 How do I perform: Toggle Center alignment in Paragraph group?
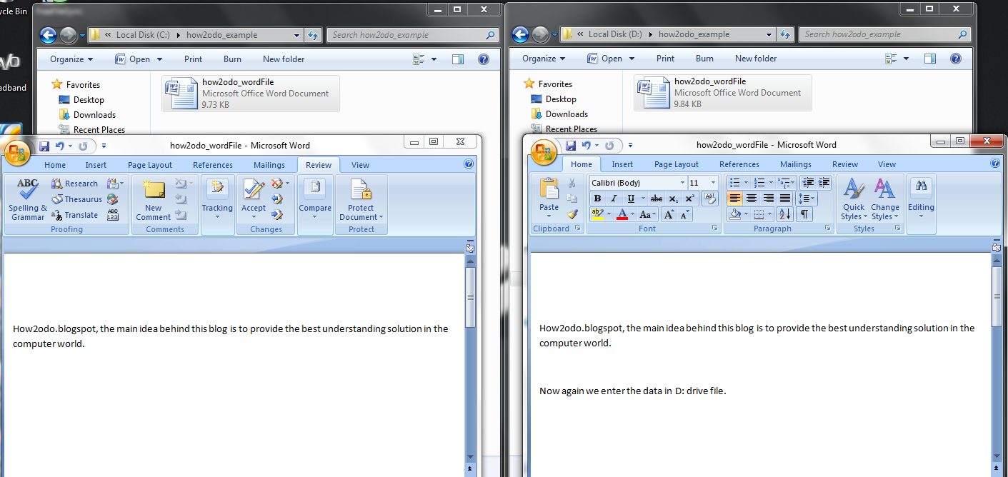[x=752, y=199]
